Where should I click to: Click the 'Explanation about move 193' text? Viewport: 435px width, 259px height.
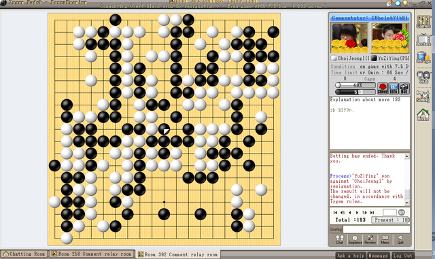coord(365,100)
